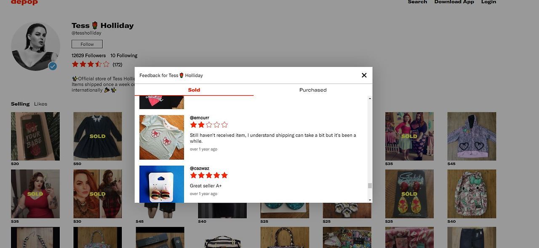Select the 'Great seller A+' review text
539x248 pixels.
[206, 186]
